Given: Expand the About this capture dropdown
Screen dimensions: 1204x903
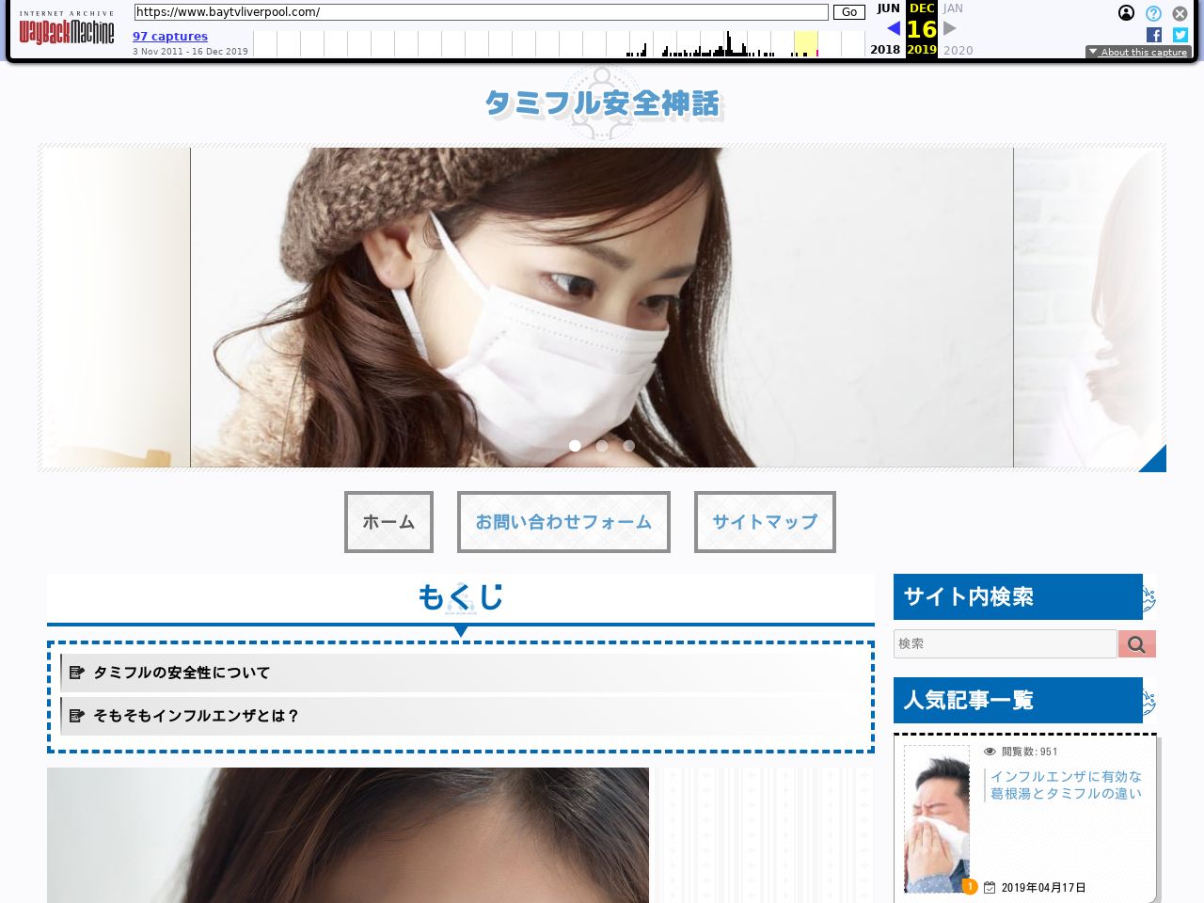Looking at the screenshot, I should (1138, 53).
